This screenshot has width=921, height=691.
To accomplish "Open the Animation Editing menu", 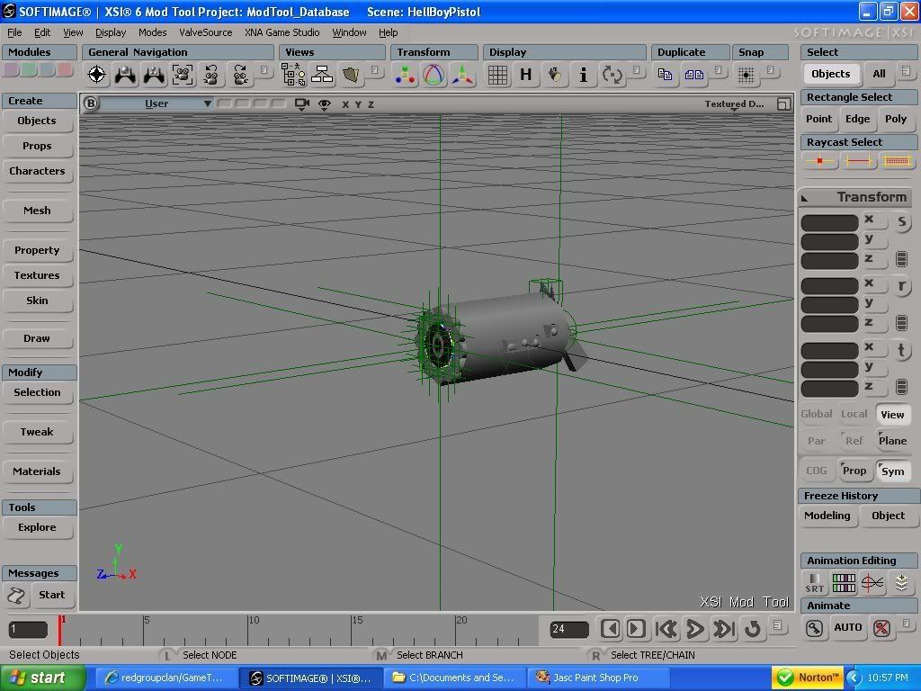I will pyautogui.click(x=858, y=560).
